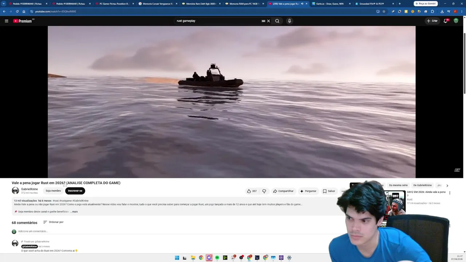This screenshot has width=466, height=262.
Task: Mute the playing Vale a pena tab audio
Action: 302,4
